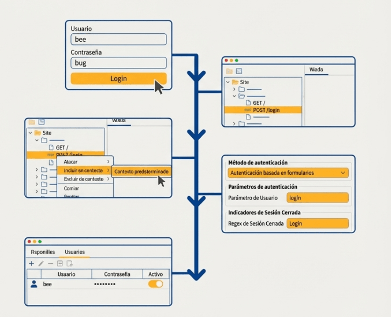Choose Excluir de contexto in context menu
The width and height of the screenshot is (391, 317).
[84, 179]
